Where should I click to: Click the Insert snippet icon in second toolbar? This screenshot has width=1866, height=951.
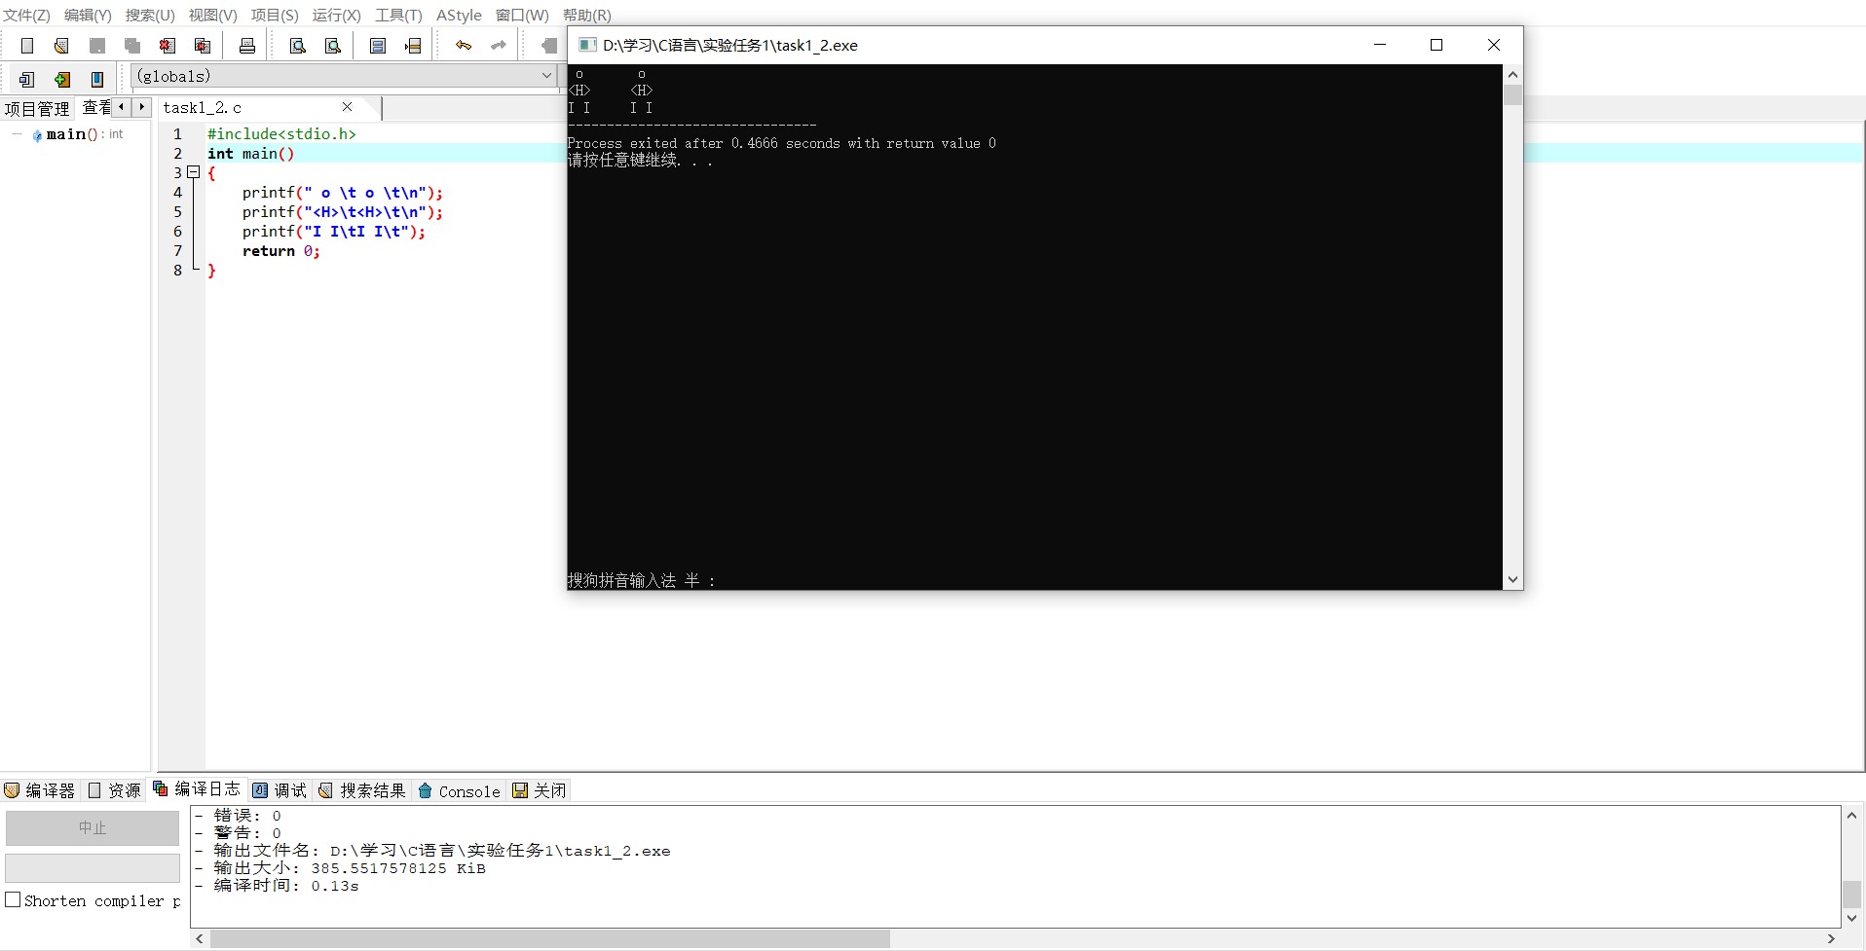pos(27,79)
